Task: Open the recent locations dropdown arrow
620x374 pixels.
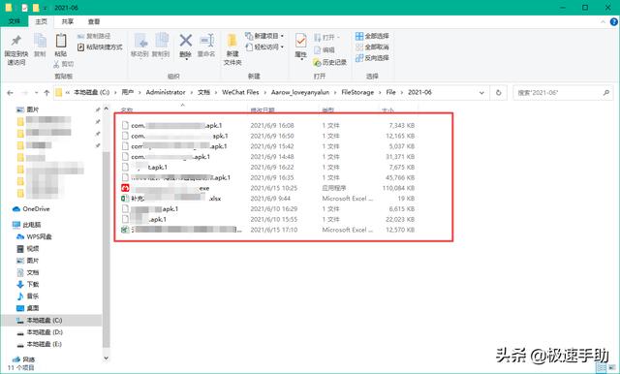Action: coord(36,93)
